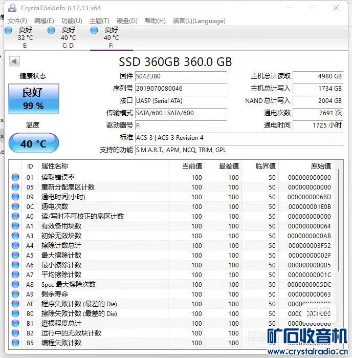352x358 pixels.
Task: Click the drive title SSD 360GB 360.0 GB
Action: click(175, 61)
